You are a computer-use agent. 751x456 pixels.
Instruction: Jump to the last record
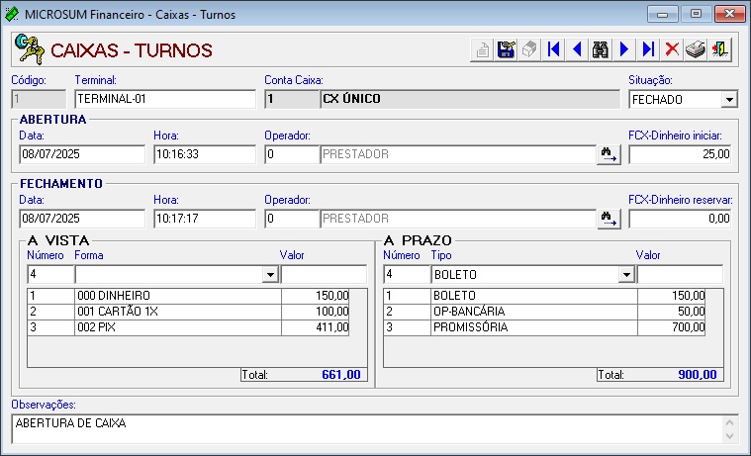tap(648, 49)
